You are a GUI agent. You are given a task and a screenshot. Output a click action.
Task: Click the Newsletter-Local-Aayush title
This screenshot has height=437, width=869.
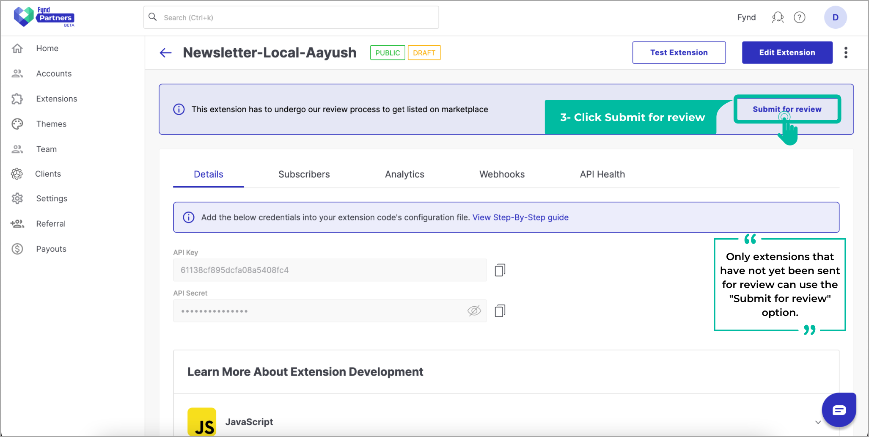click(x=269, y=52)
